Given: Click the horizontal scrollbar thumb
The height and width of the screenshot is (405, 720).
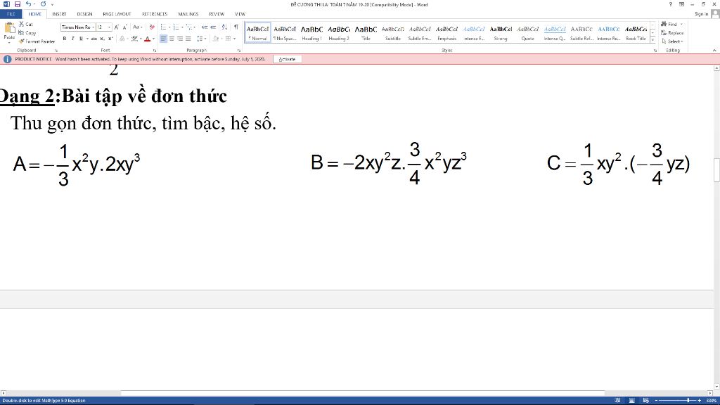Looking at the screenshot, I should point(362,393).
